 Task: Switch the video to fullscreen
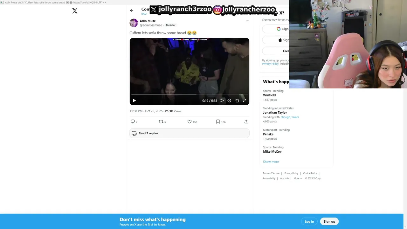[x=245, y=101]
